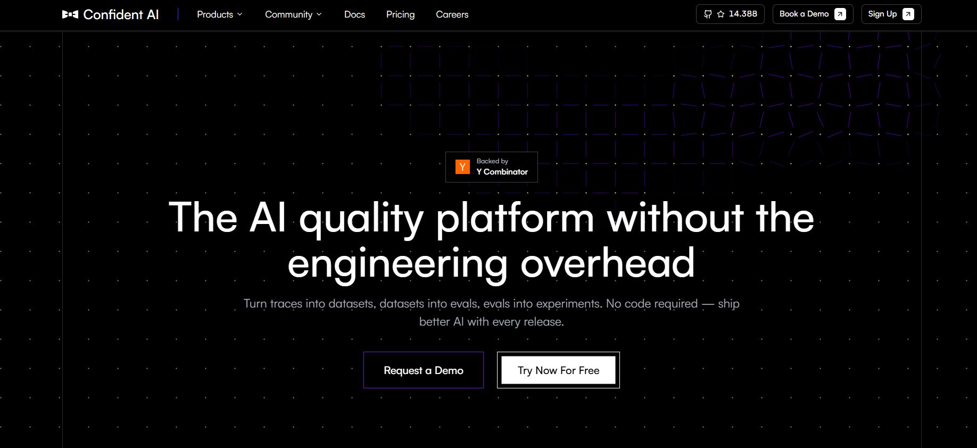This screenshot has width=977, height=448.
Task: Click the arrow icon on Book a Demo
Action: click(840, 14)
